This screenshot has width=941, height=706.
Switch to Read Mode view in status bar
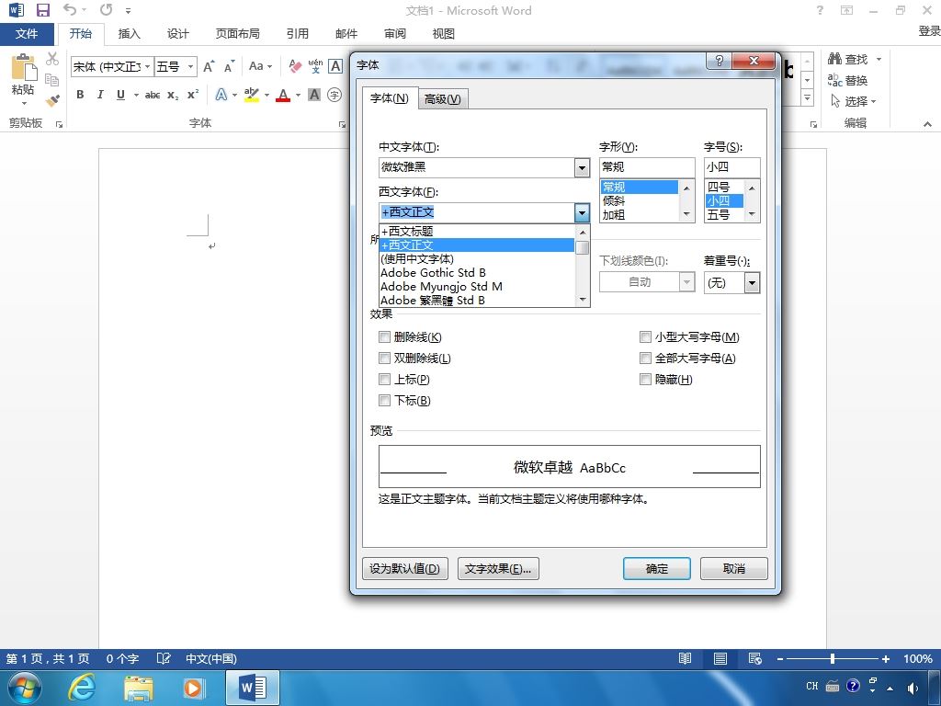pos(685,658)
